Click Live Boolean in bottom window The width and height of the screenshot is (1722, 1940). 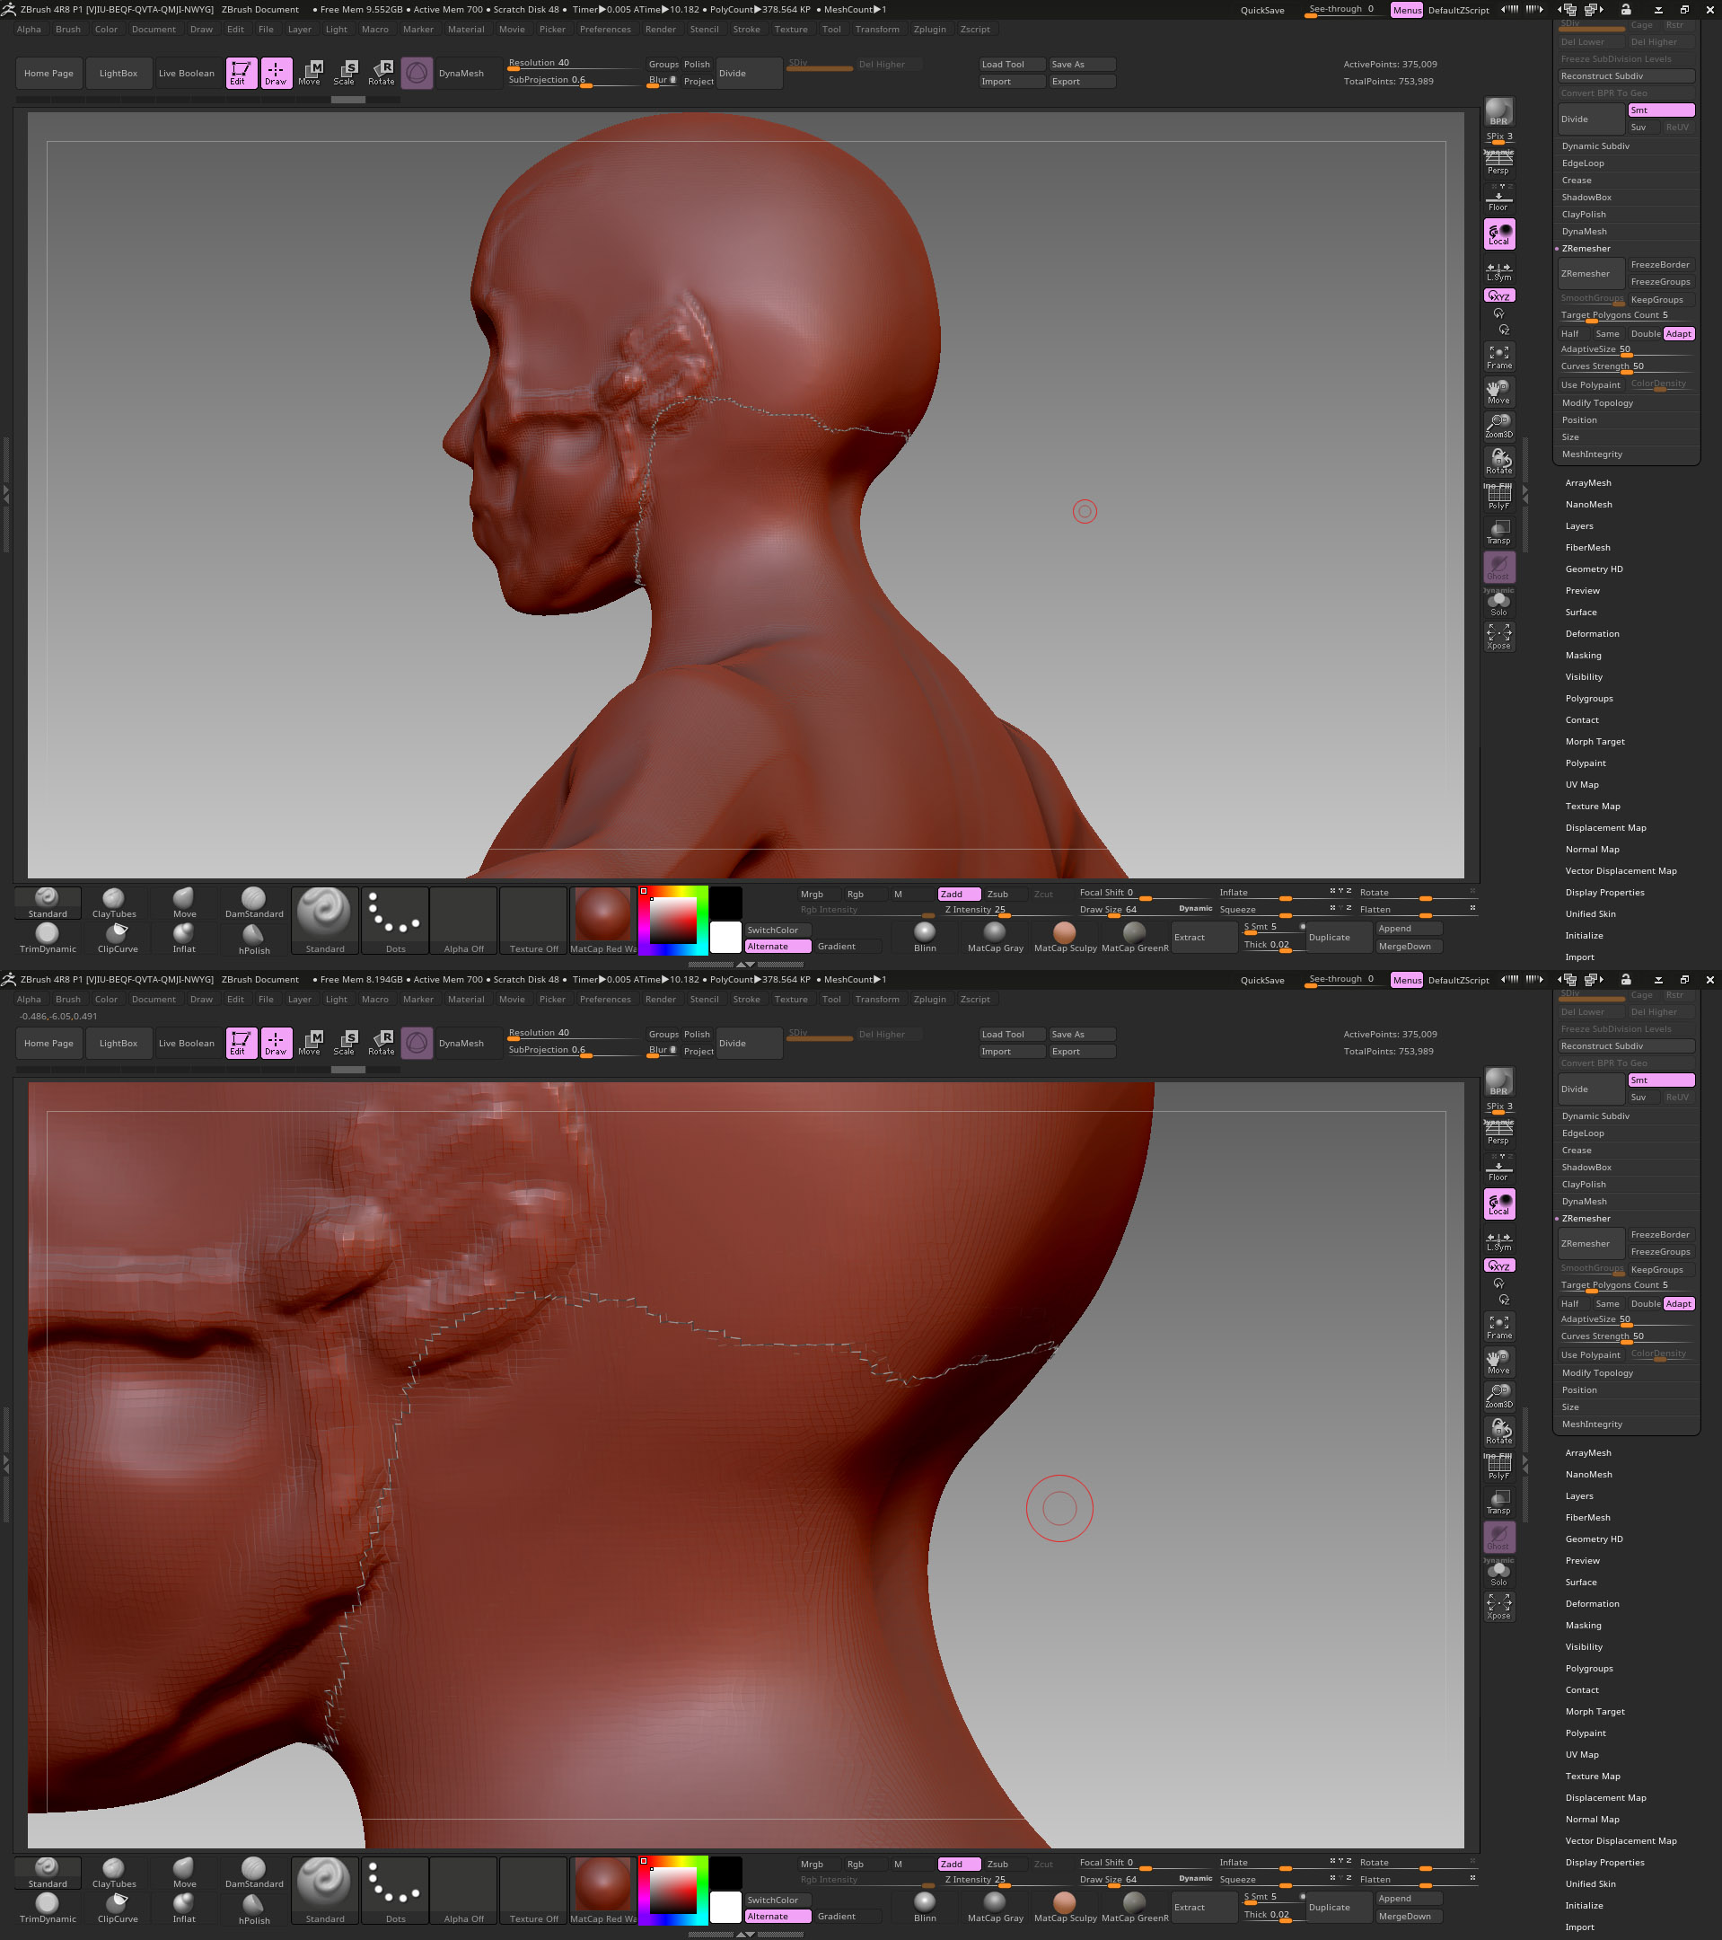coord(187,1043)
